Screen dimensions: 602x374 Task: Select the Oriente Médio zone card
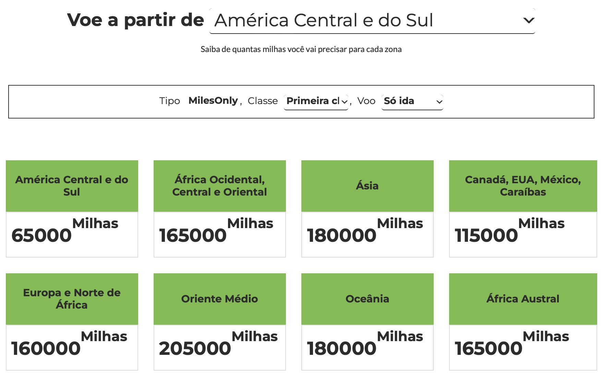coord(220,322)
